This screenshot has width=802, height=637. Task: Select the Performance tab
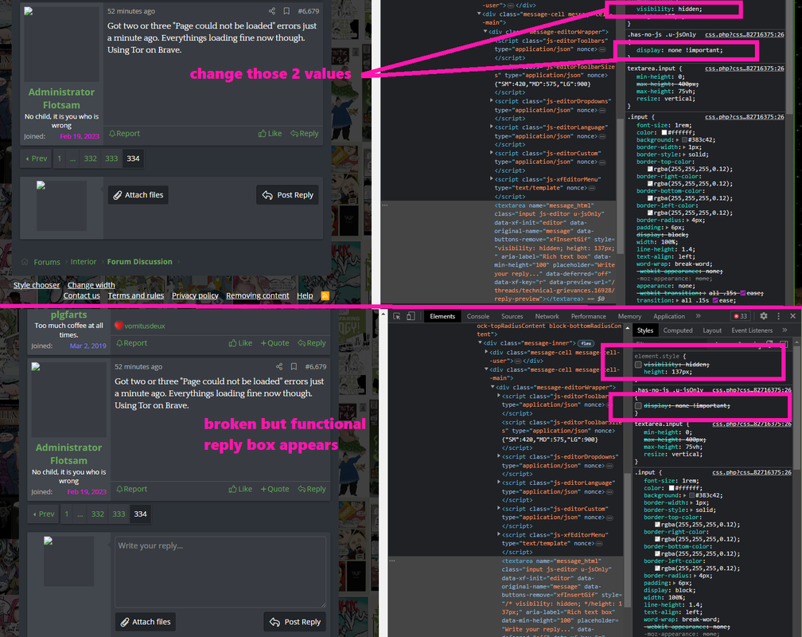(588, 316)
